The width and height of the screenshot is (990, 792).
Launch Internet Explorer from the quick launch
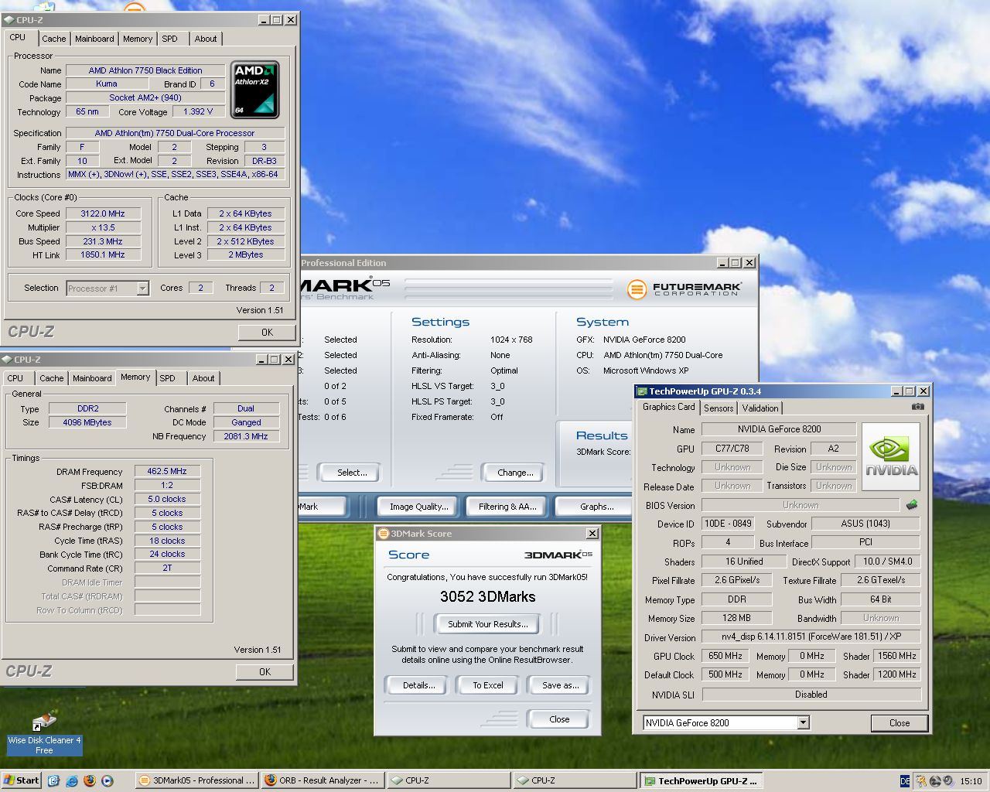(x=72, y=780)
